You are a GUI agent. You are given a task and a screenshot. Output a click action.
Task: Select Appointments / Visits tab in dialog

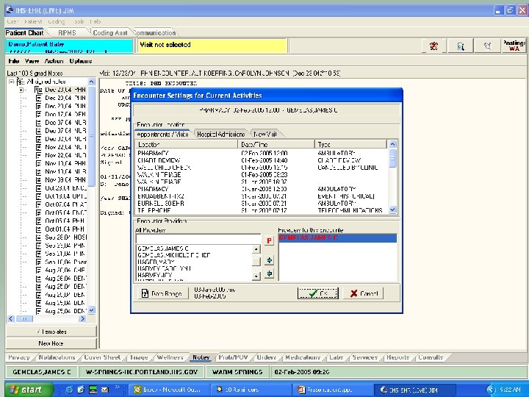point(162,134)
